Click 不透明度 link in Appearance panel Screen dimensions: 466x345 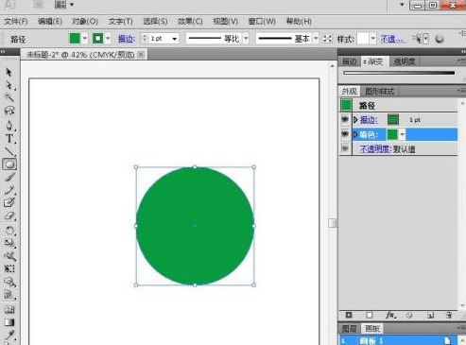(x=375, y=148)
